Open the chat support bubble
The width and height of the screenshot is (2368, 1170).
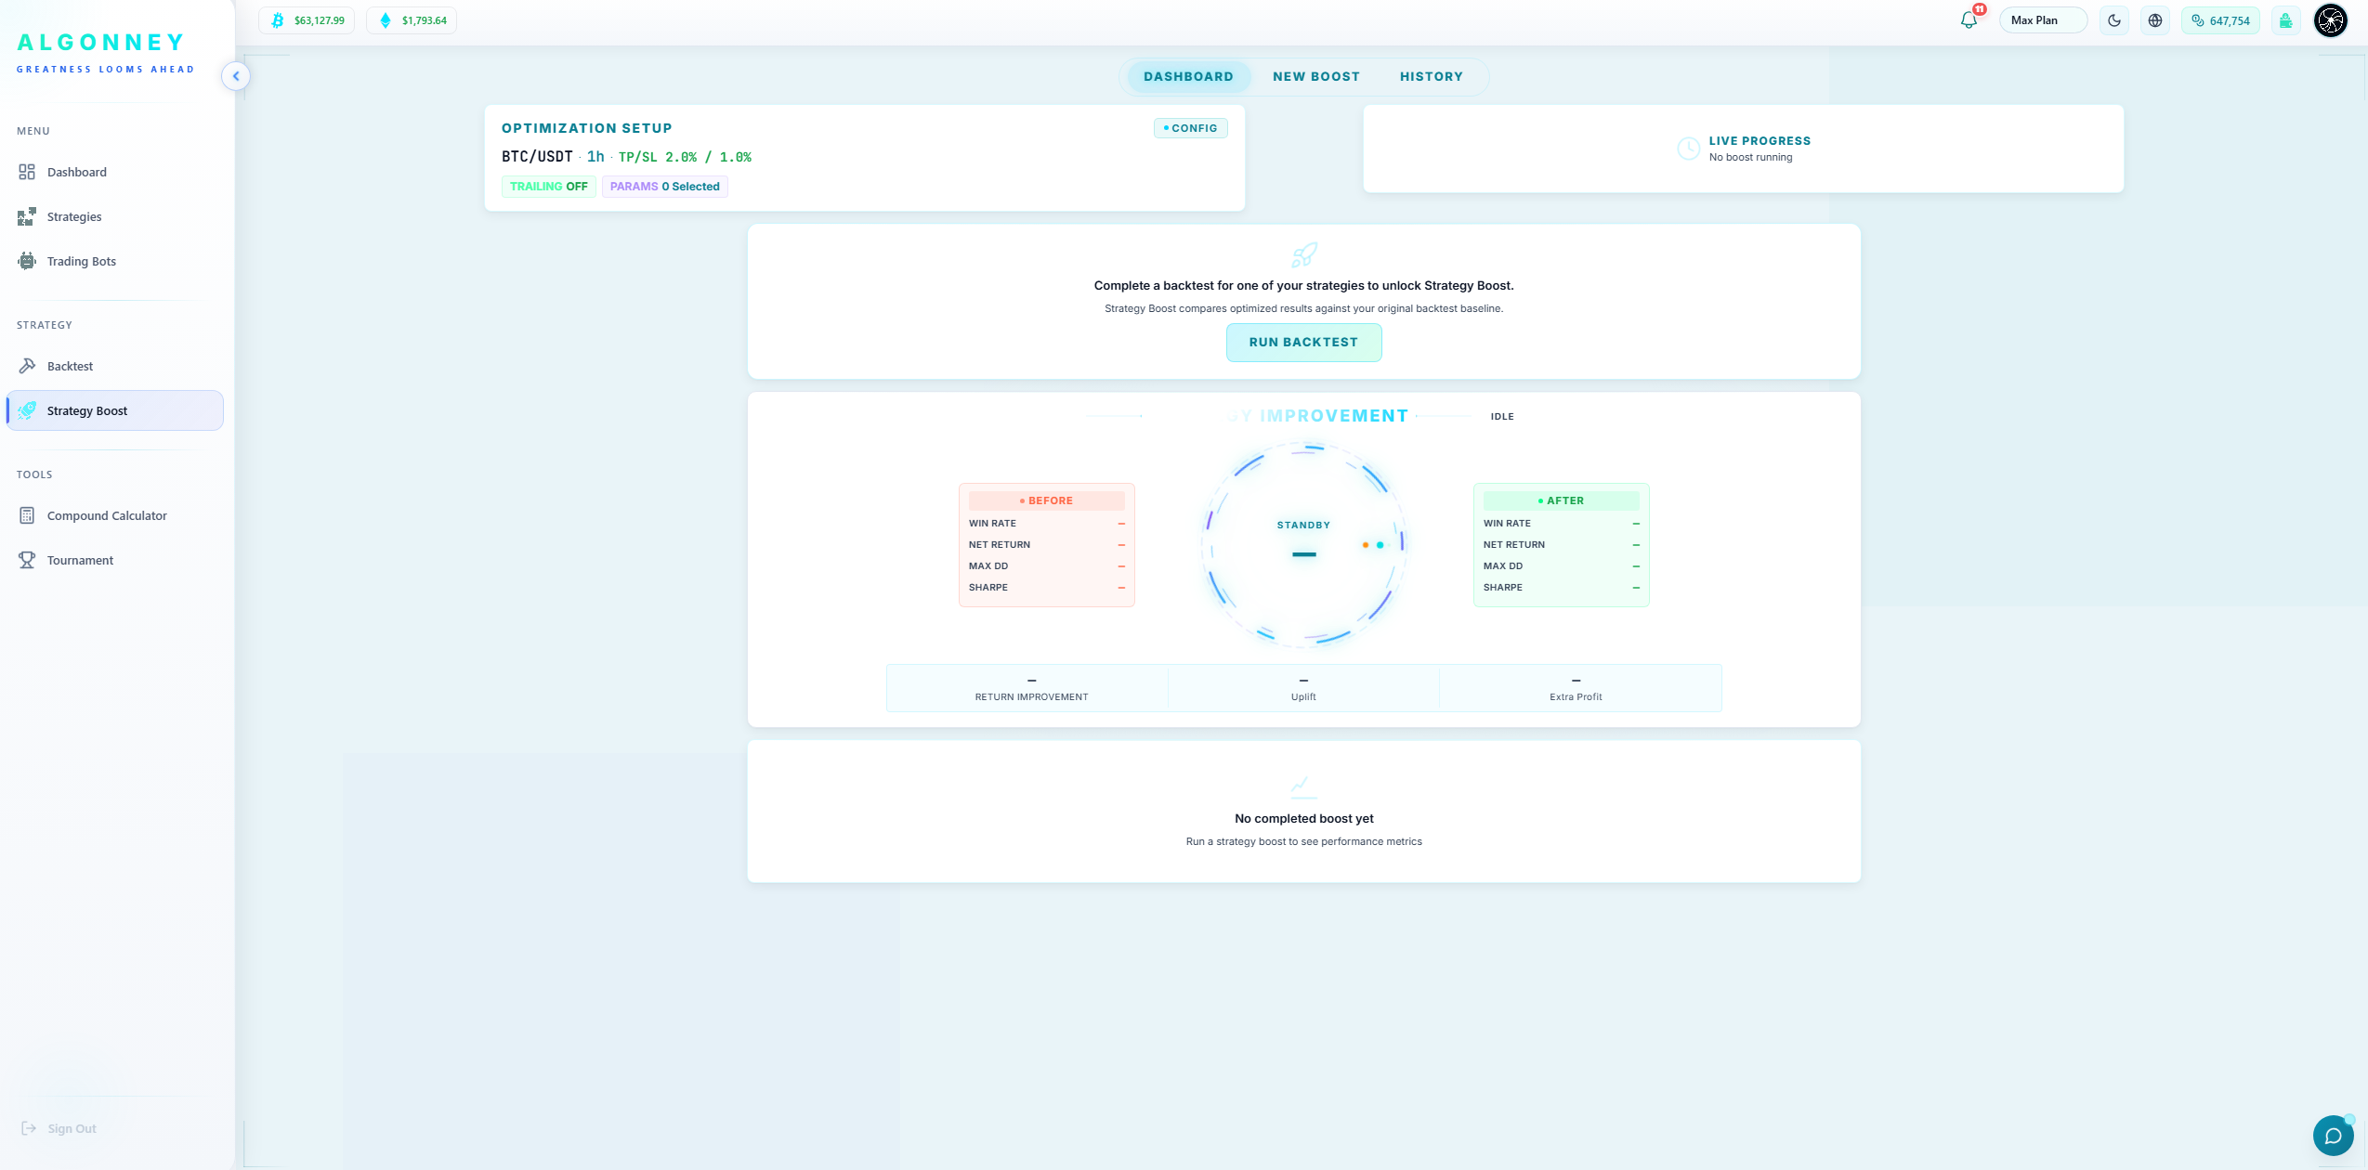[x=2333, y=1136]
